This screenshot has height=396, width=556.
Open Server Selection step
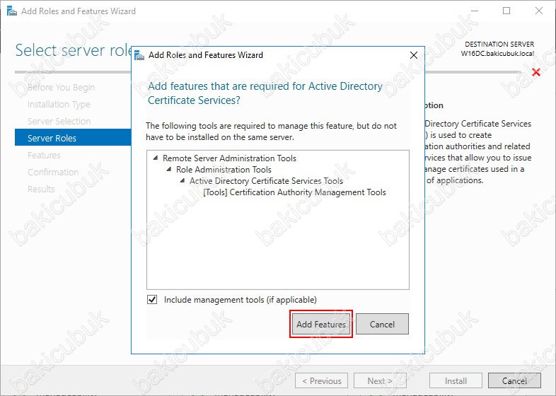(59, 121)
